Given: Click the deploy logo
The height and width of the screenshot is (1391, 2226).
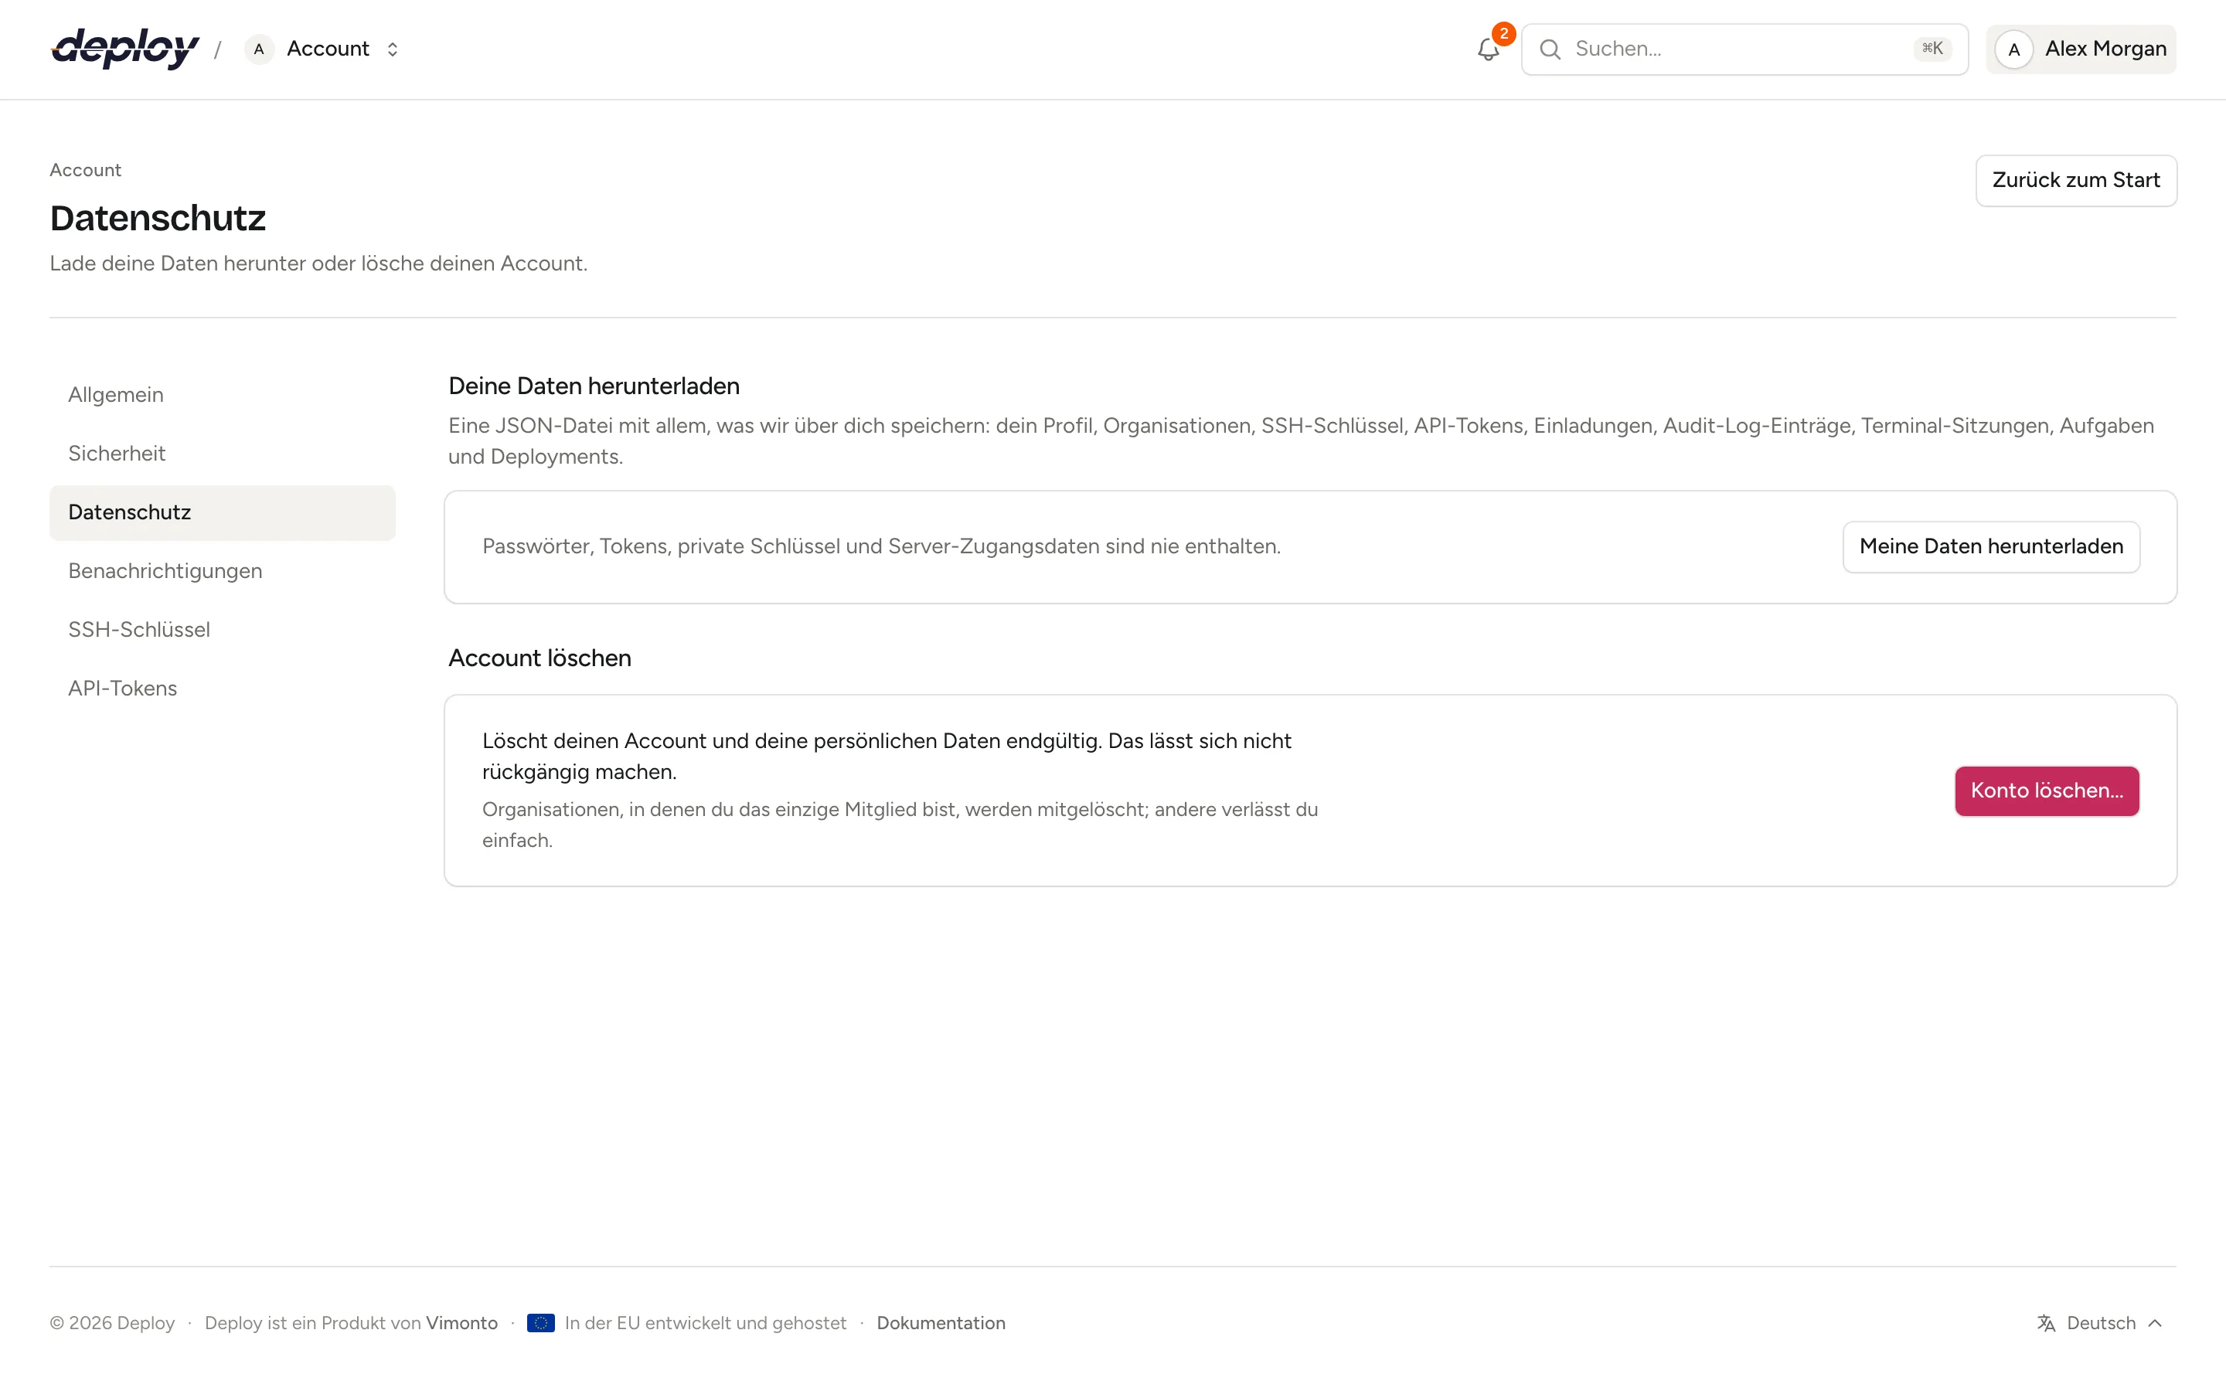Looking at the screenshot, I should pyautogui.click(x=125, y=49).
